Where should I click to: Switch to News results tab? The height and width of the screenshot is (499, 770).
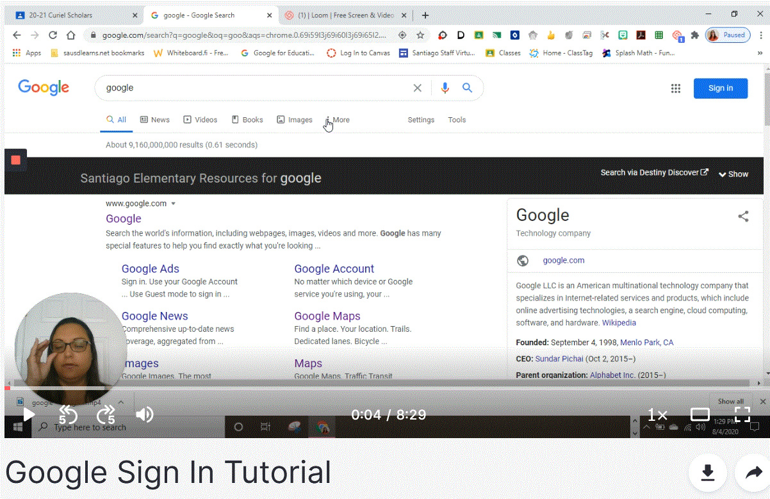[x=155, y=120]
